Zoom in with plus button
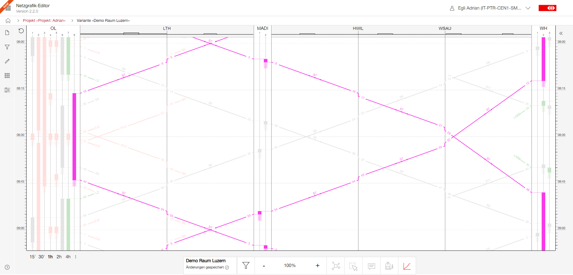Screen dimensions: 573x275 pyautogui.click(x=318, y=265)
